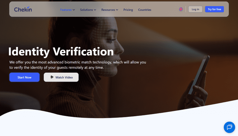238x136 pixels.
Task: Click the Try for free button
Action: (x=214, y=9)
